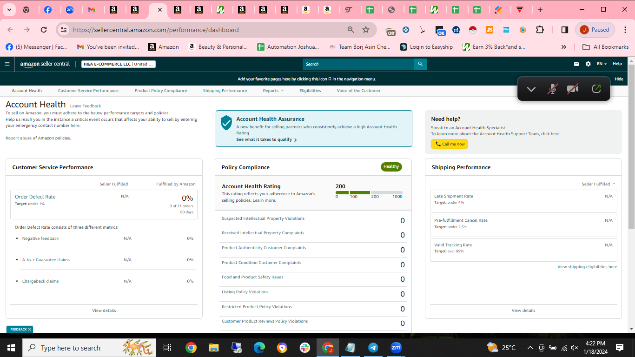Click View shipping eligibilities here link
The height and width of the screenshot is (357, 635).
tap(587, 267)
